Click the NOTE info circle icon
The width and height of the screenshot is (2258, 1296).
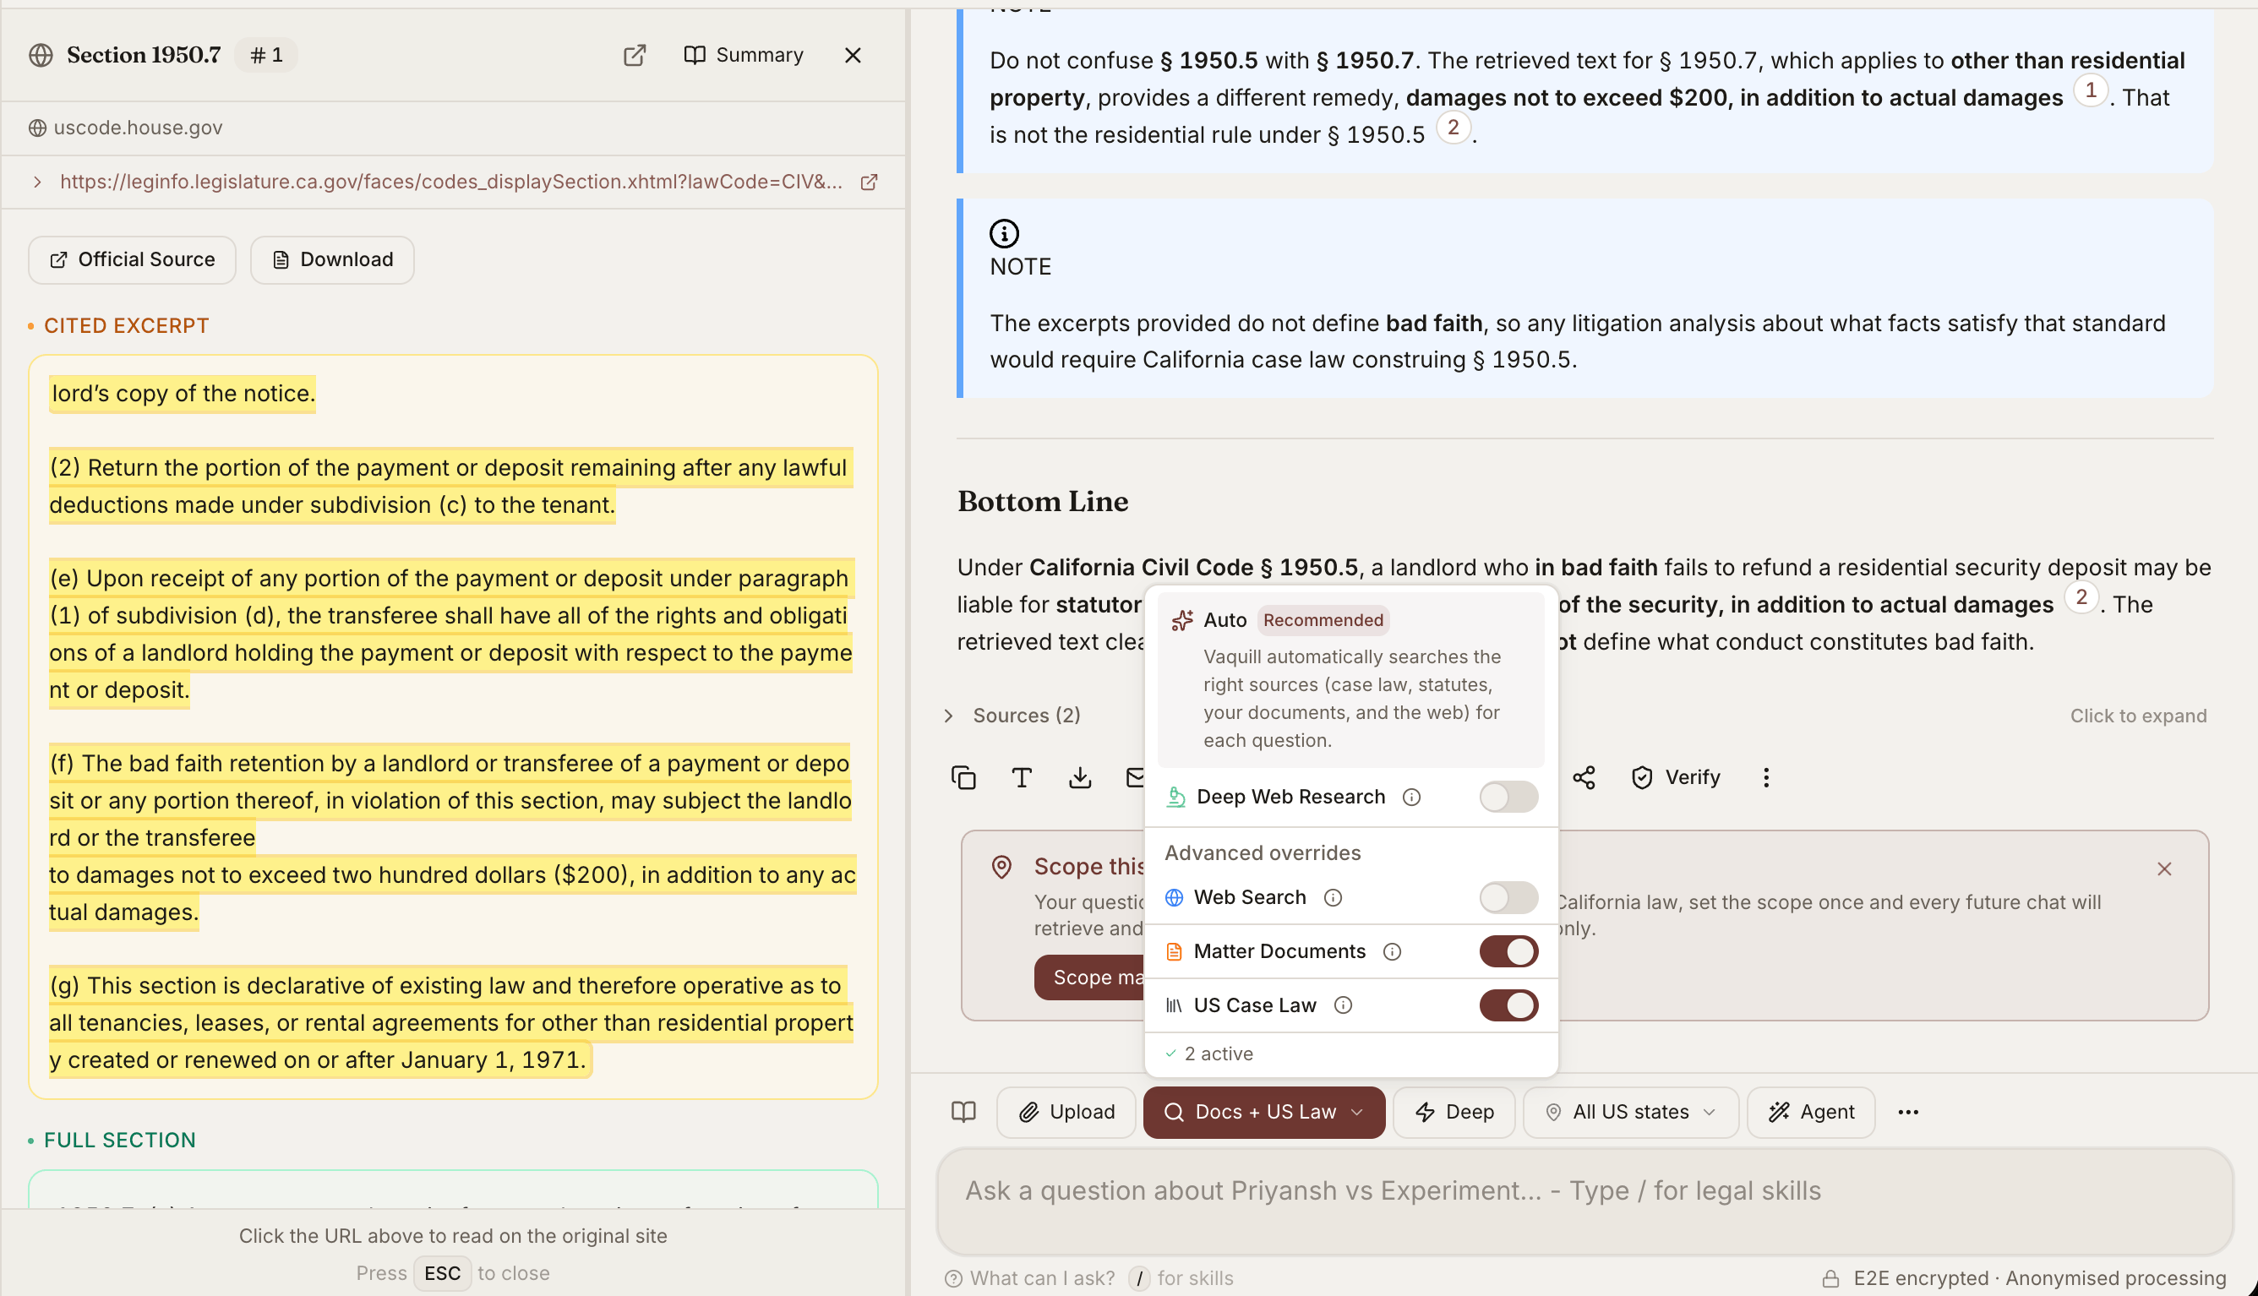(1004, 233)
